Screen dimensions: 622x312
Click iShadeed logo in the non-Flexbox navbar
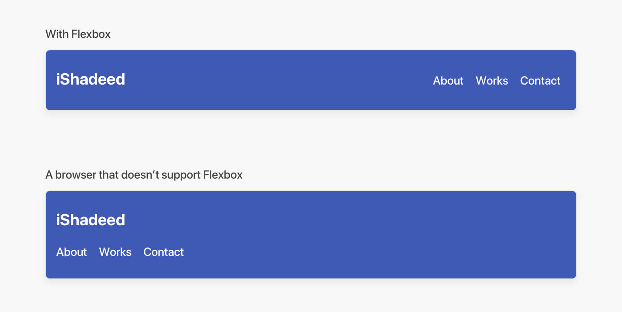tap(91, 220)
